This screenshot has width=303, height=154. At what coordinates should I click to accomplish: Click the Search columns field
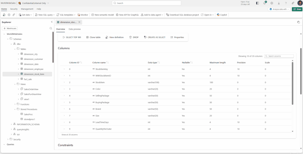pos(279,56)
